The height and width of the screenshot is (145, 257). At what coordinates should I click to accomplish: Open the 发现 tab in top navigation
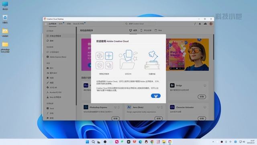[x=69, y=24]
